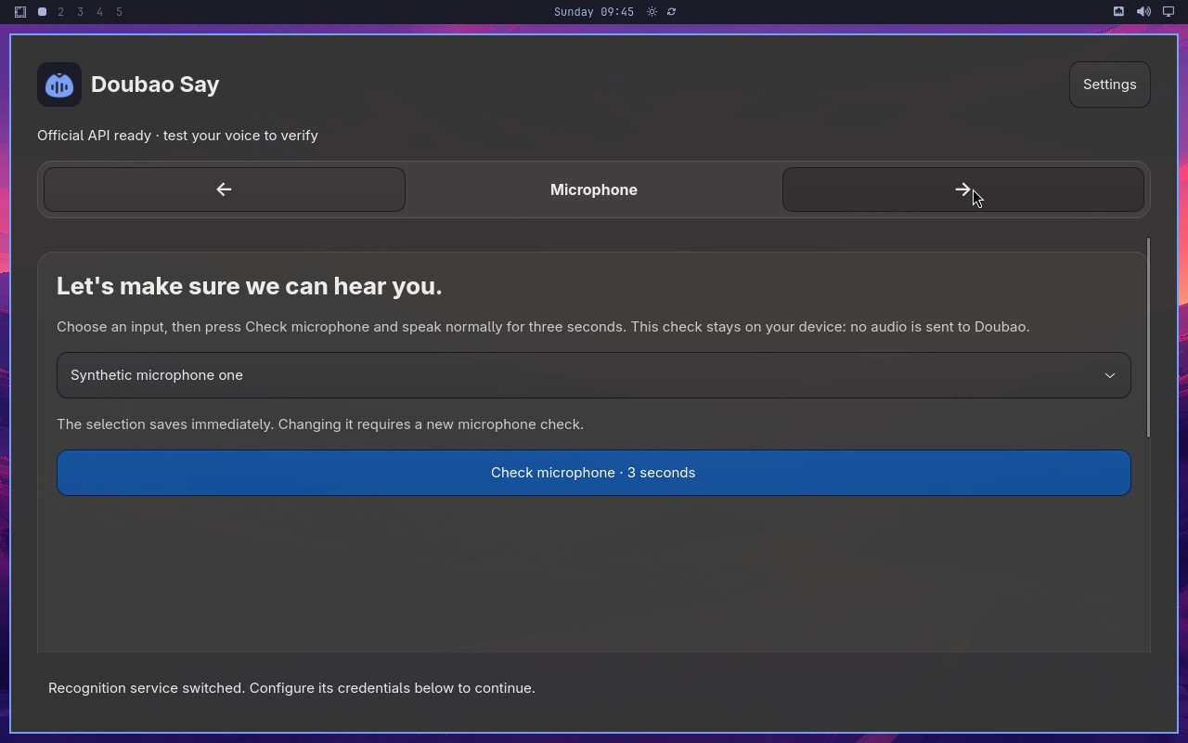Click the 'selection saves immediately' note
This screenshot has height=743, width=1188.
click(x=320, y=424)
